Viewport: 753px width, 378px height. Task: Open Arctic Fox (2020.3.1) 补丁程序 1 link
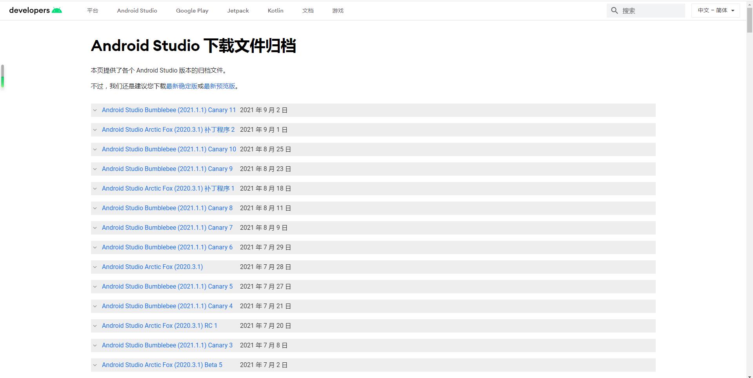168,189
